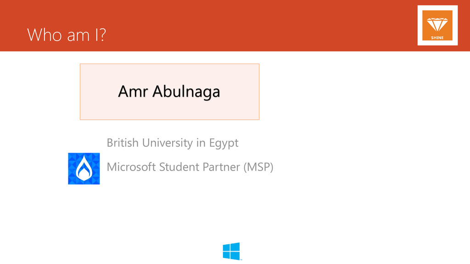Click the white diamond graphic in logo
Image resolution: width=470 pixels, height=264 pixels.
click(437, 25)
